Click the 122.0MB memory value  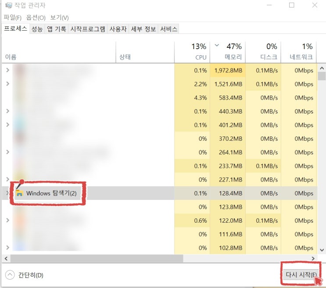(x=231, y=220)
